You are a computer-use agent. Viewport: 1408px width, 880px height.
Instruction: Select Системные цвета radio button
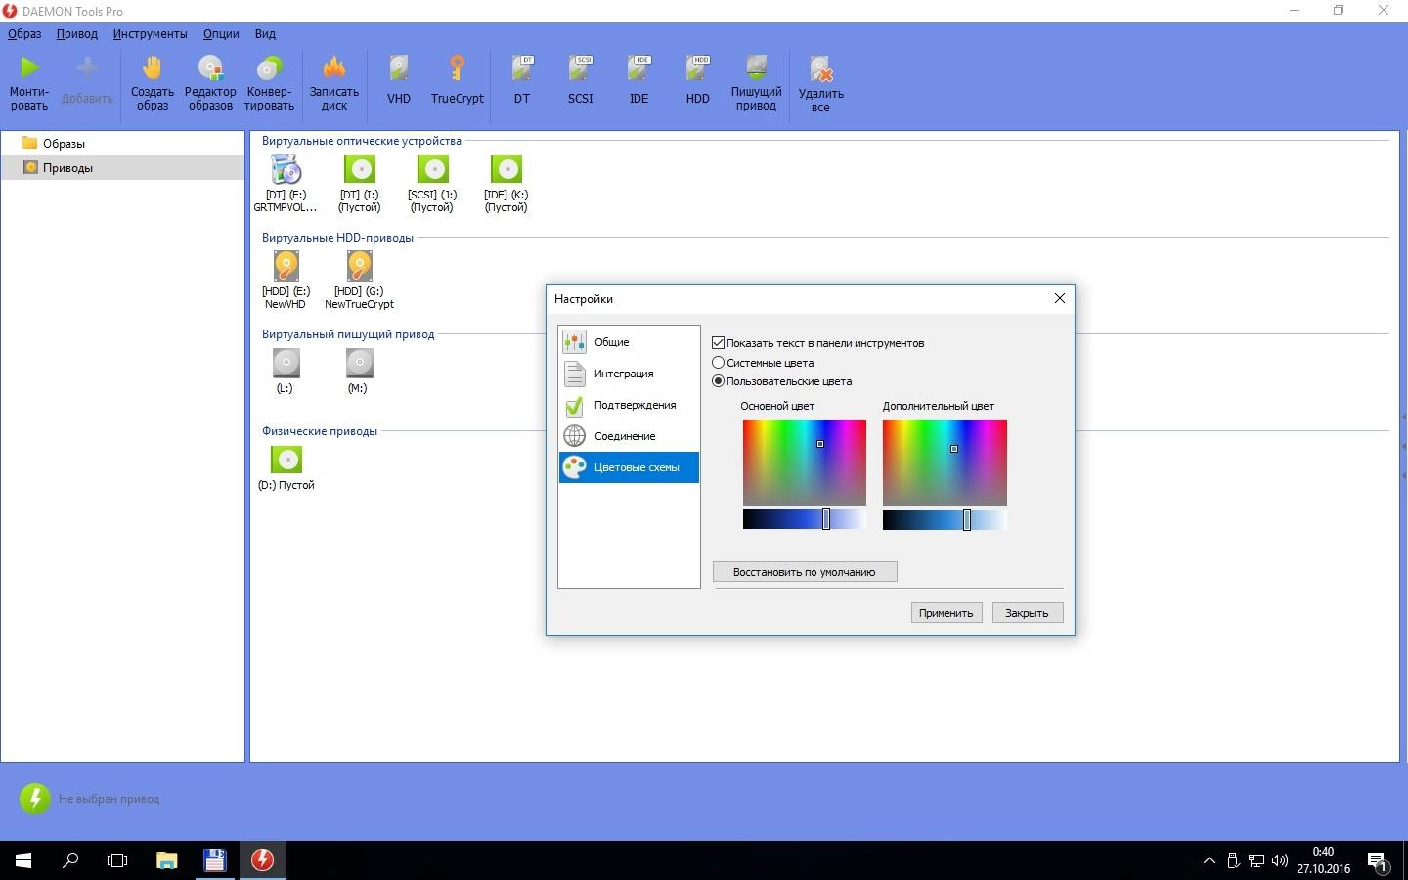(719, 363)
